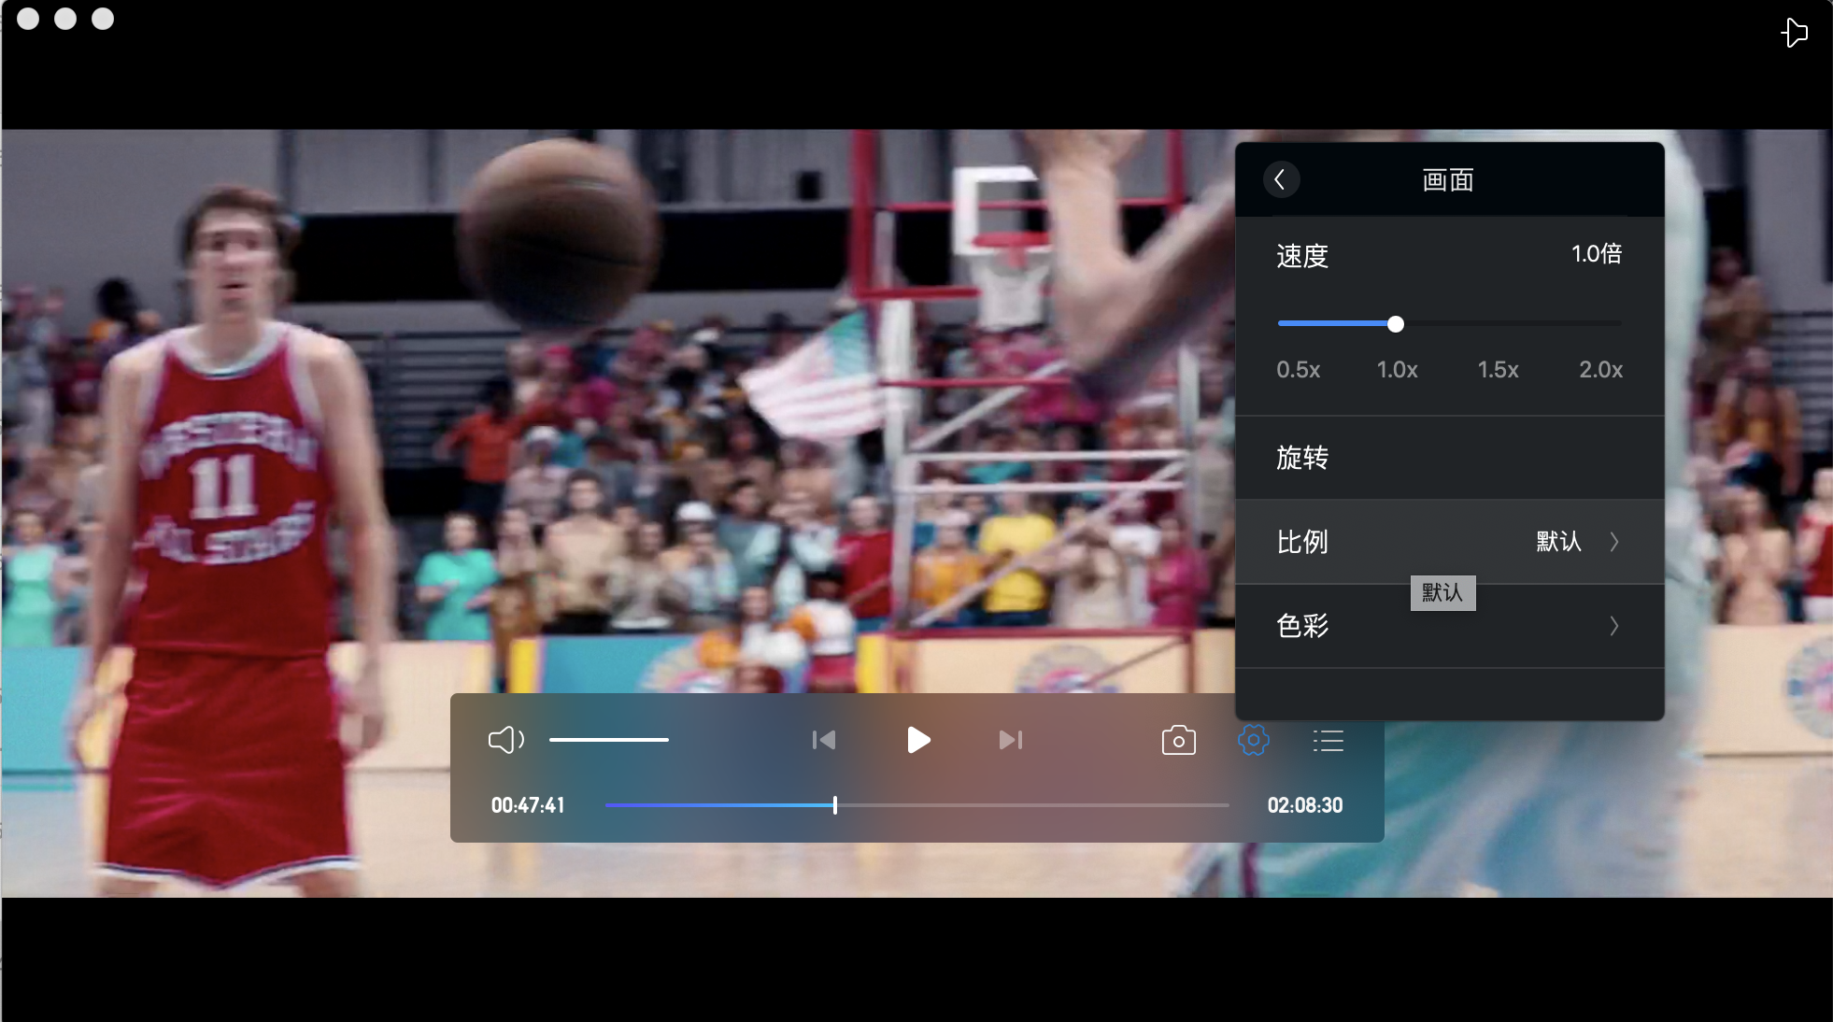The height and width of the screenshot is (1022, 1833).
Task: Open the playlist icon
Action: [1328, 741]
